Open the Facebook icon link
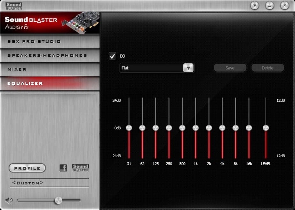This screenshot has width=295, height=210. pyautogui.click(x=63, y=168)
